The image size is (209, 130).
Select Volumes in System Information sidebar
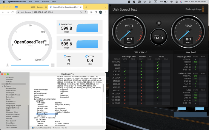coord(10,80)
